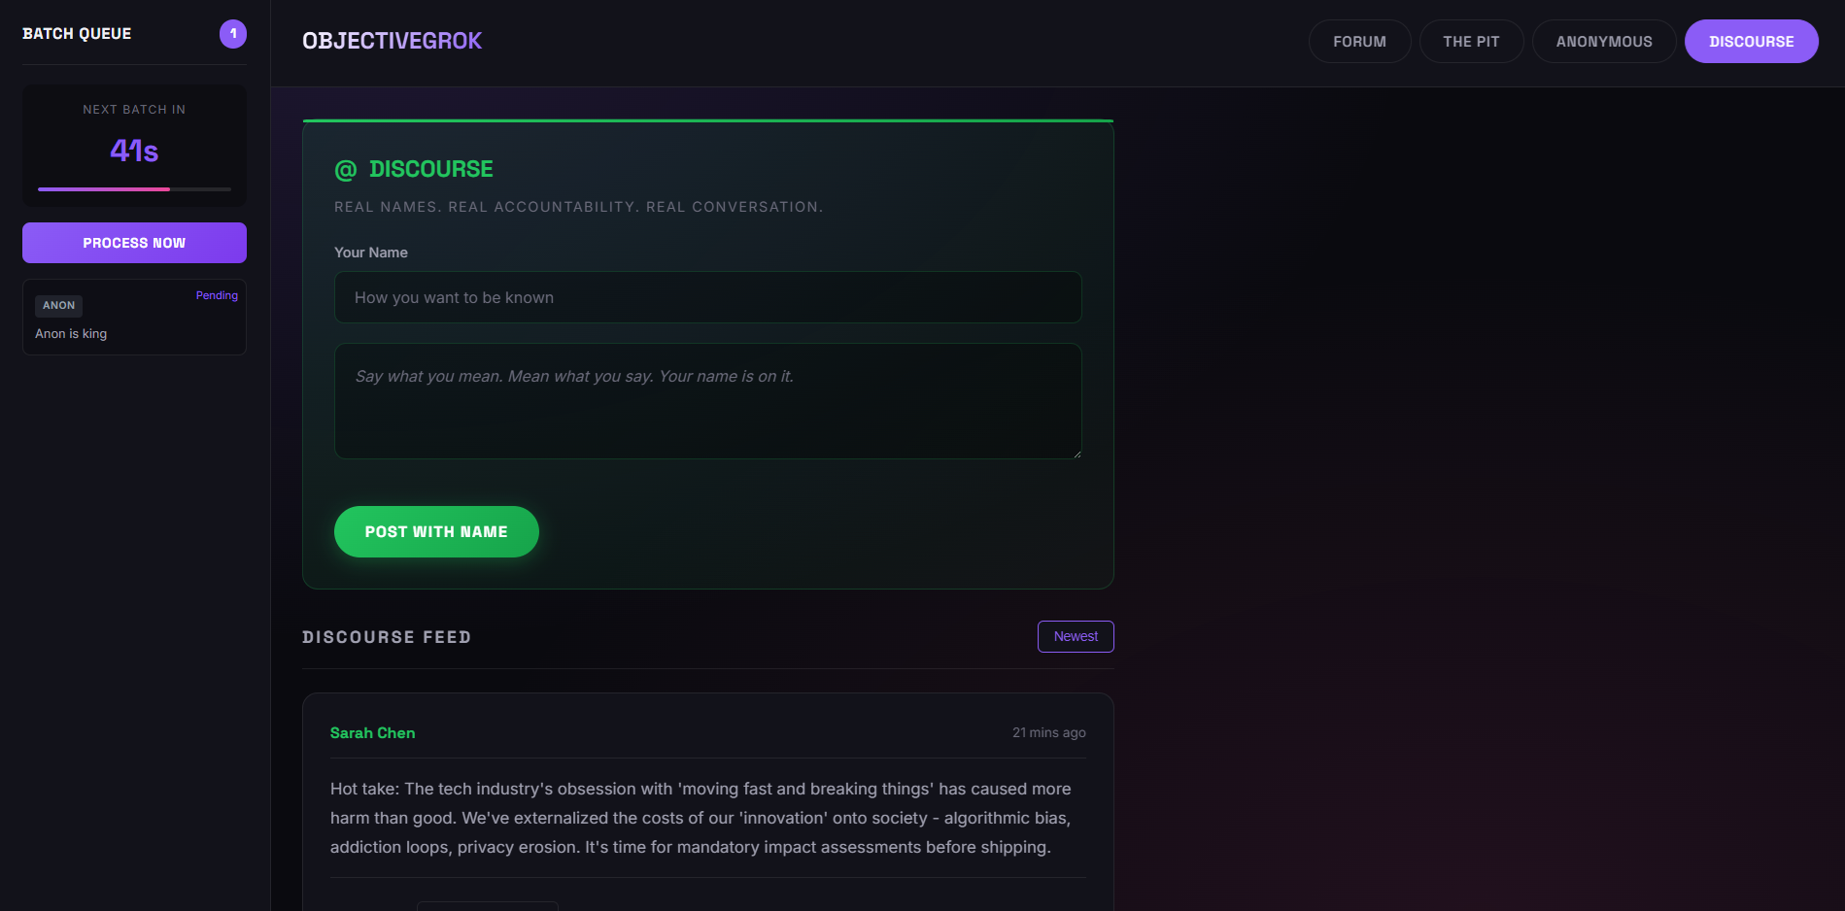This screenshot has width=1845, height=911.
Task: Click the 21 mins ago timestamp
Action: (x=1048, y=732)
